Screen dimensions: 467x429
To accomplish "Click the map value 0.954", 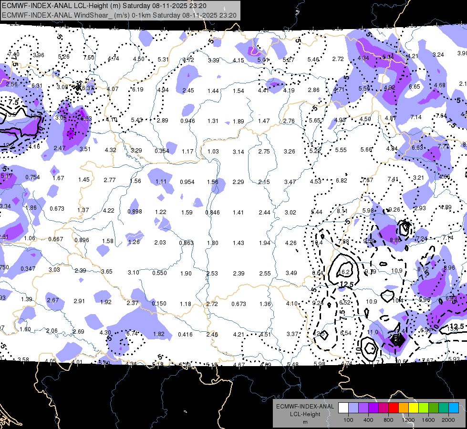I will pos(187,182).
